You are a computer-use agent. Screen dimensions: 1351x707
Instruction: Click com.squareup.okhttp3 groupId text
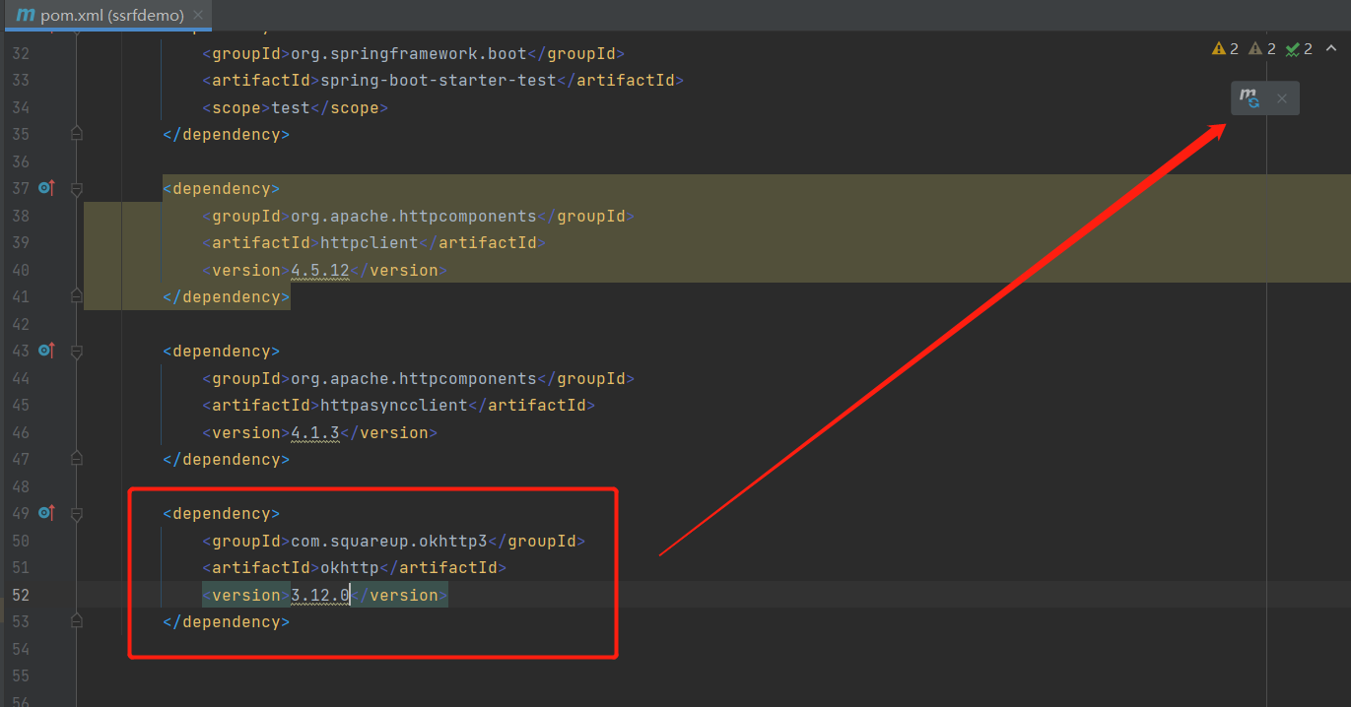click(x=389, y=541)
